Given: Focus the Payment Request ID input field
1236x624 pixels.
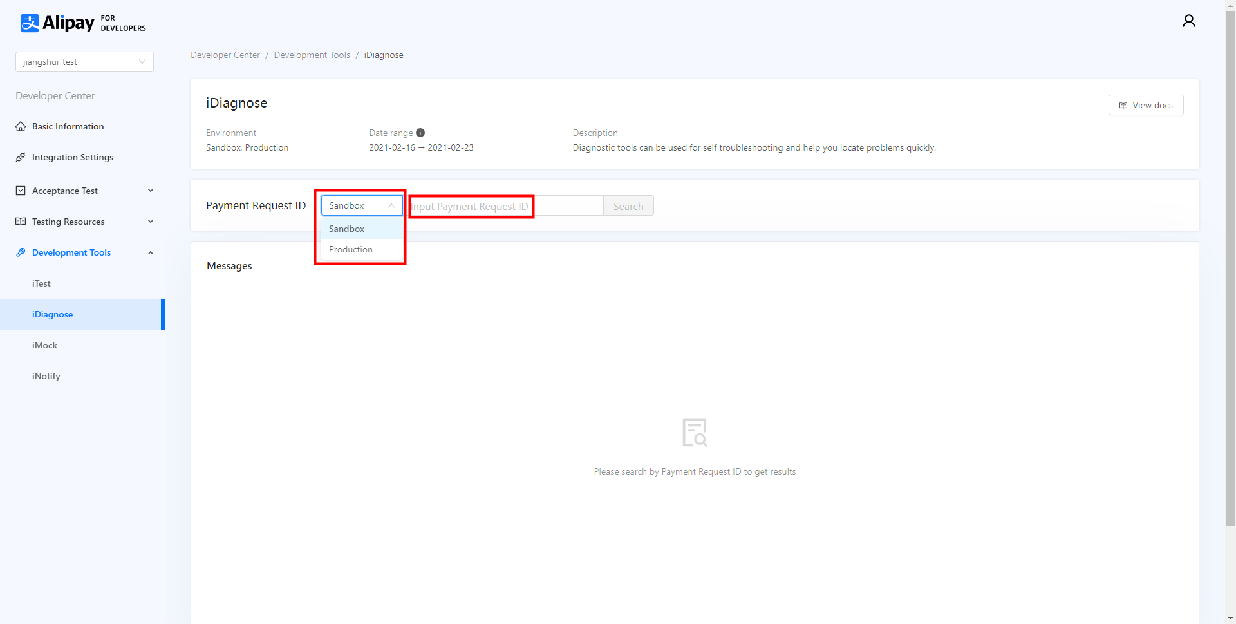Looking at the screenshot, I should 505,206.
